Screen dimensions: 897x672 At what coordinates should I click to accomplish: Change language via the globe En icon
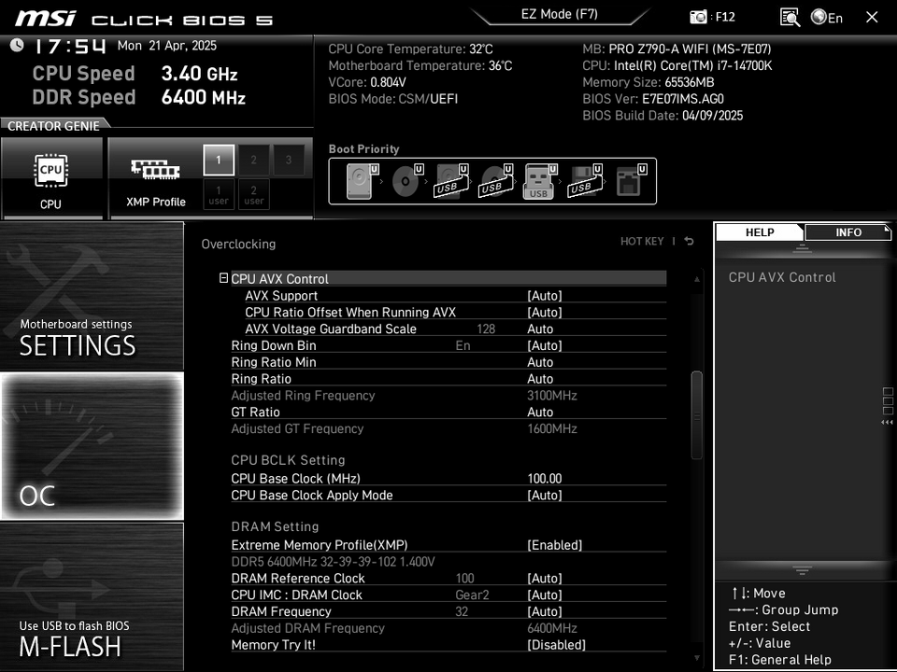[x=827, y=18]
